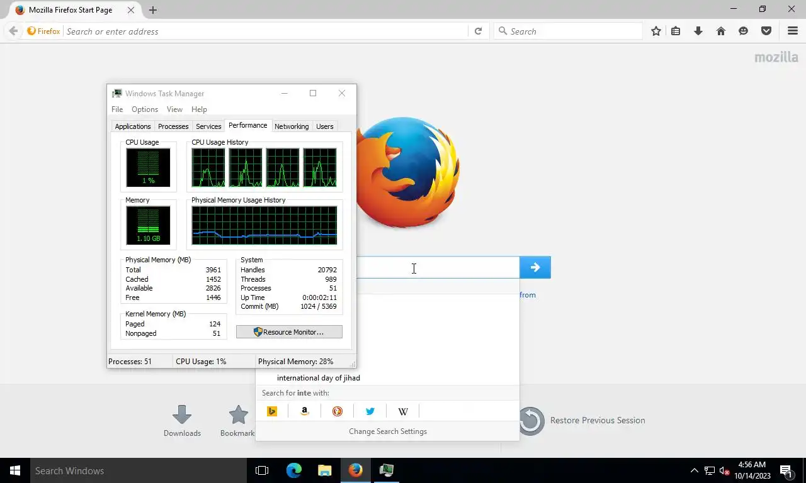Click the mozilla logo link
806x483 pixels.
click(776, 57)
